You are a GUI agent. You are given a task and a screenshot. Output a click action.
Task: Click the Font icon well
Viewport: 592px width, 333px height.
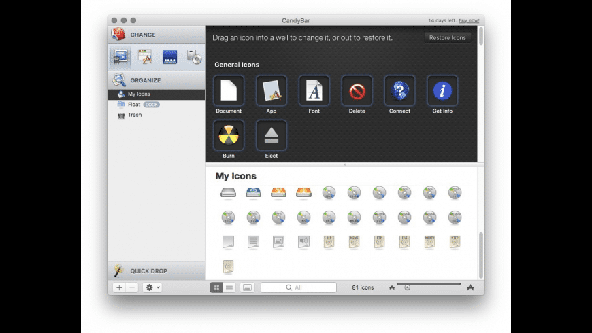pos(314,91)
